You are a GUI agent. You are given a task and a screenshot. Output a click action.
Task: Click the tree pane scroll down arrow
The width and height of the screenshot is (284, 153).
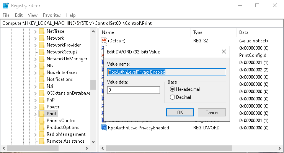click(93, 142)
